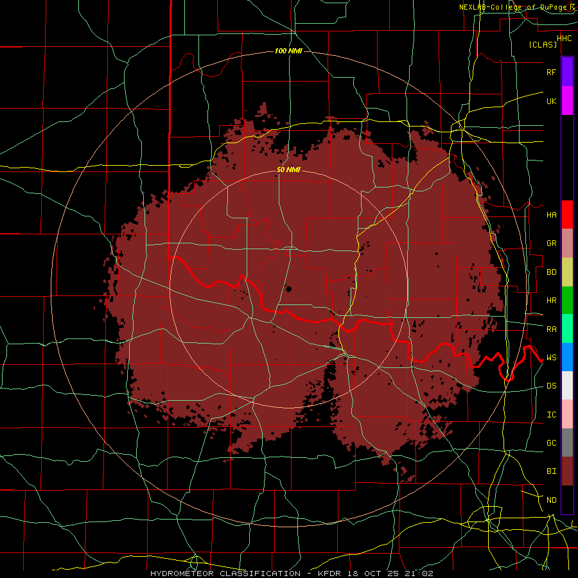Click the HA legend label
This screenshot has width=578, height=578.
click(x=551, y=215)
